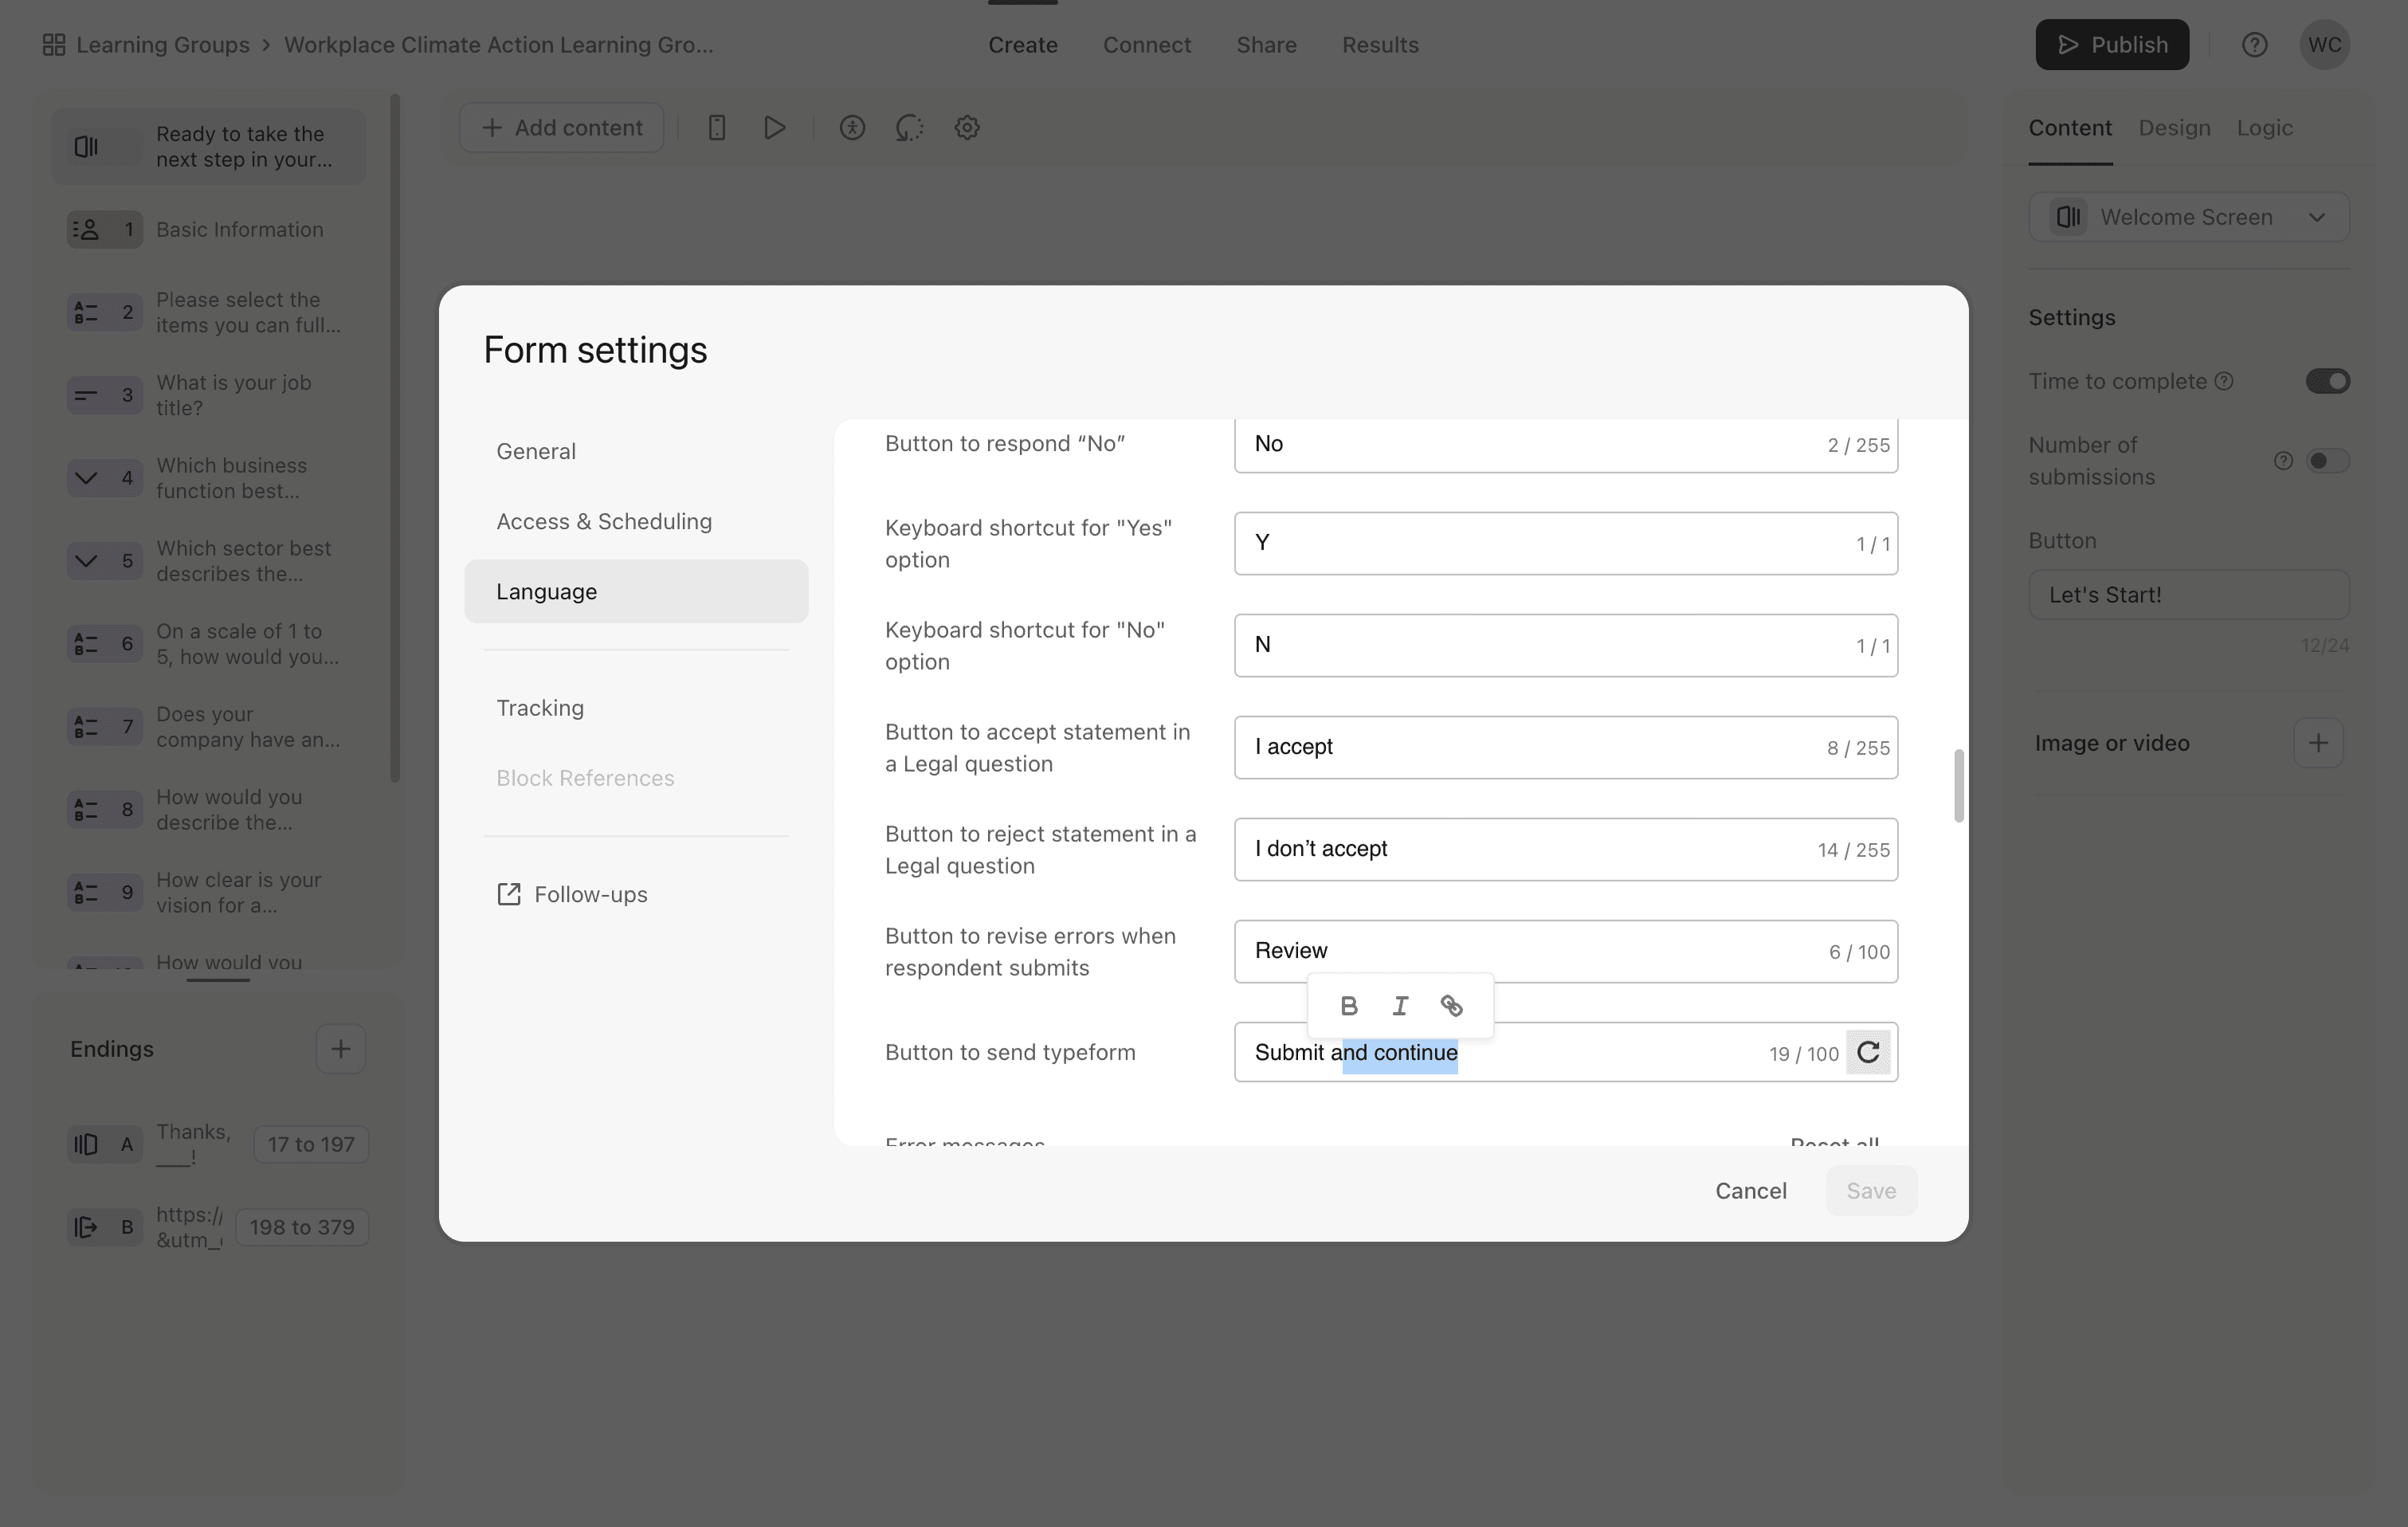Open the Logic panel tab

(x=2264, y=128)
